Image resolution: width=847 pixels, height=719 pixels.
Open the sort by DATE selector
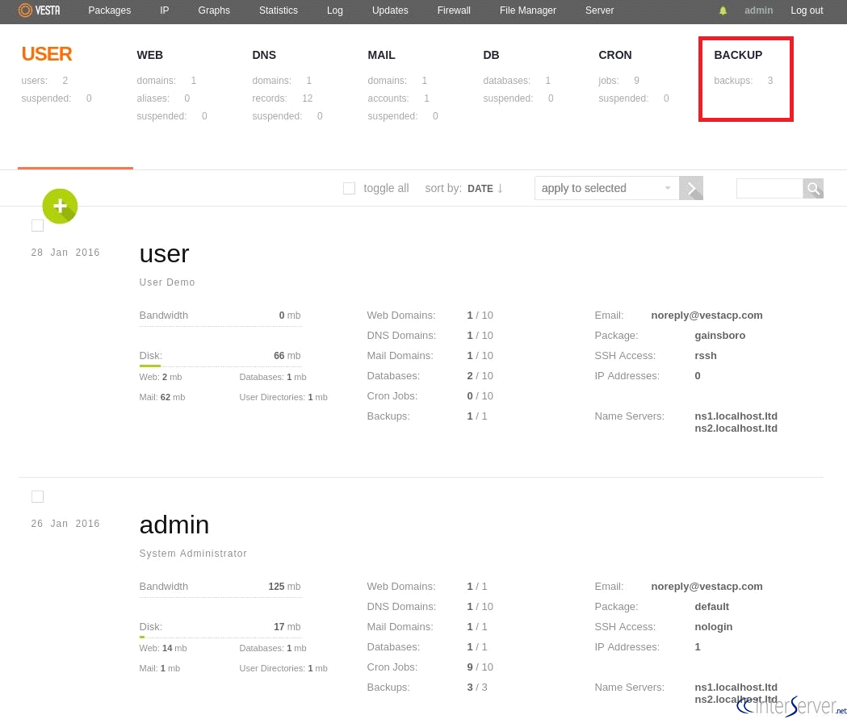pyautogui.click(x=480, y=189)
